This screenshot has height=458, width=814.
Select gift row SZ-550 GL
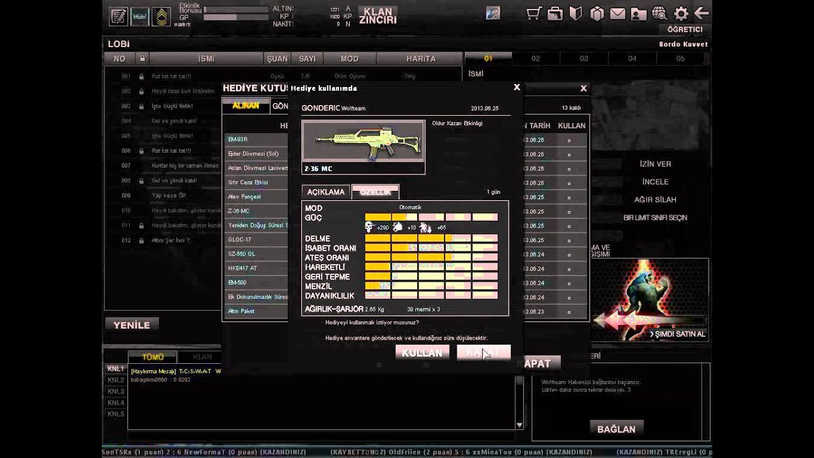point(256,254)
